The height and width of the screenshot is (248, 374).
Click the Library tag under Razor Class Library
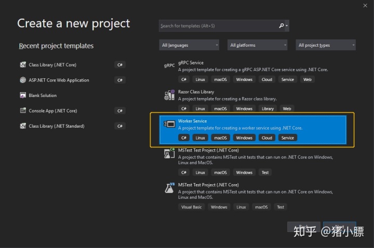[x=268, y=108]
